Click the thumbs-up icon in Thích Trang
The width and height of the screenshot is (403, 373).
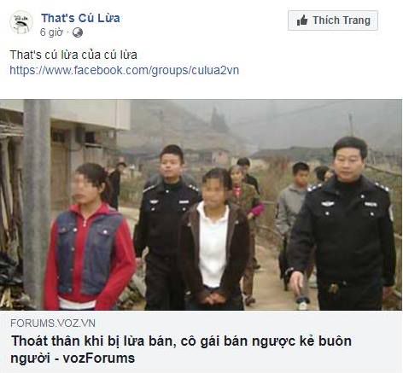[302, 20]
